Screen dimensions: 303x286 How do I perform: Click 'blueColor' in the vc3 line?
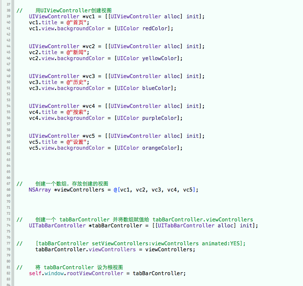click(x=156, y=88)
